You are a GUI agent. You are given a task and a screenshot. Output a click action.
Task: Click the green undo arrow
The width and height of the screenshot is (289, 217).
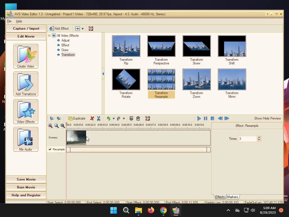pos(109,118)
